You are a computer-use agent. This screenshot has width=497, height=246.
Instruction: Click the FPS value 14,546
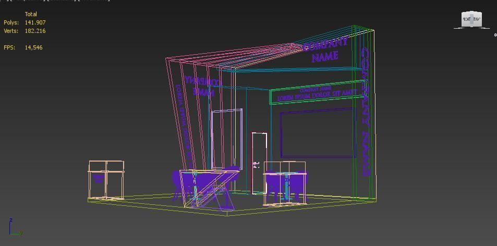[x=33, y=47]
